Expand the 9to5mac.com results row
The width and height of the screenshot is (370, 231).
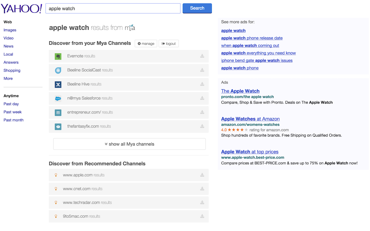[129, 216]
